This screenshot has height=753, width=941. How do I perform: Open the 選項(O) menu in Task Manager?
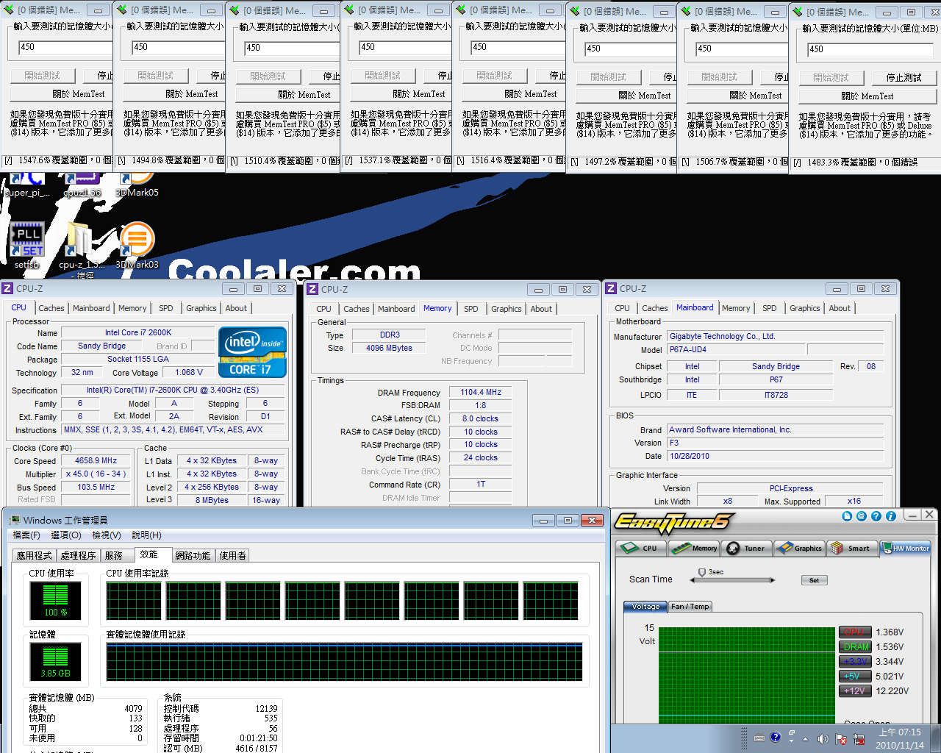(x=66, y=535)
